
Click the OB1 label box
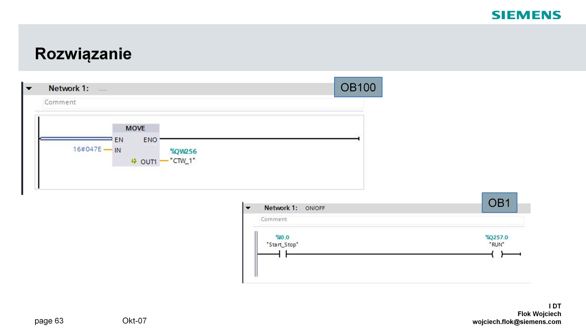(500, 203)
